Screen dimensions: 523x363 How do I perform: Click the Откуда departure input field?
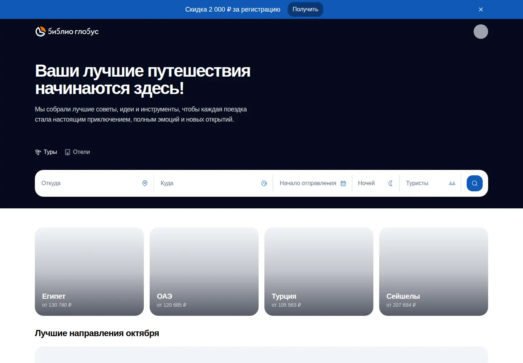tap(94, 183)
